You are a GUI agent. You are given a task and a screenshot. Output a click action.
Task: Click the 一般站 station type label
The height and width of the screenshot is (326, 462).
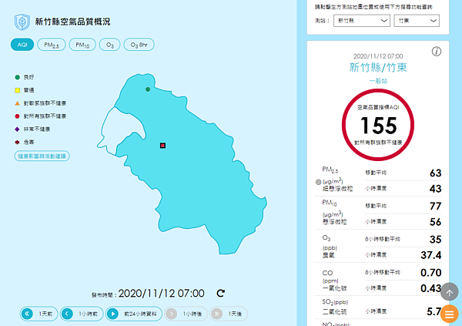(x=378, y=81)
